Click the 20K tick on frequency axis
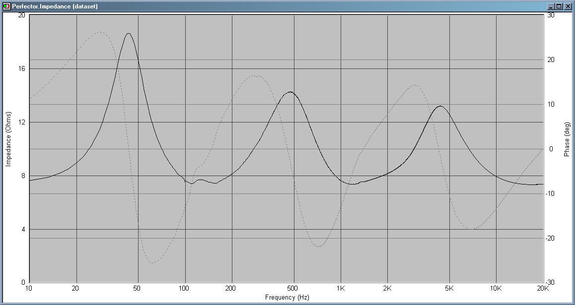This screenshot has width=575, height=305. pyautogui.click(x=542, y=288)
